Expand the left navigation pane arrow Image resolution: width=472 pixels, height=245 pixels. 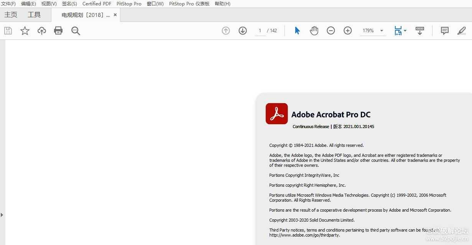coord(2,215)
